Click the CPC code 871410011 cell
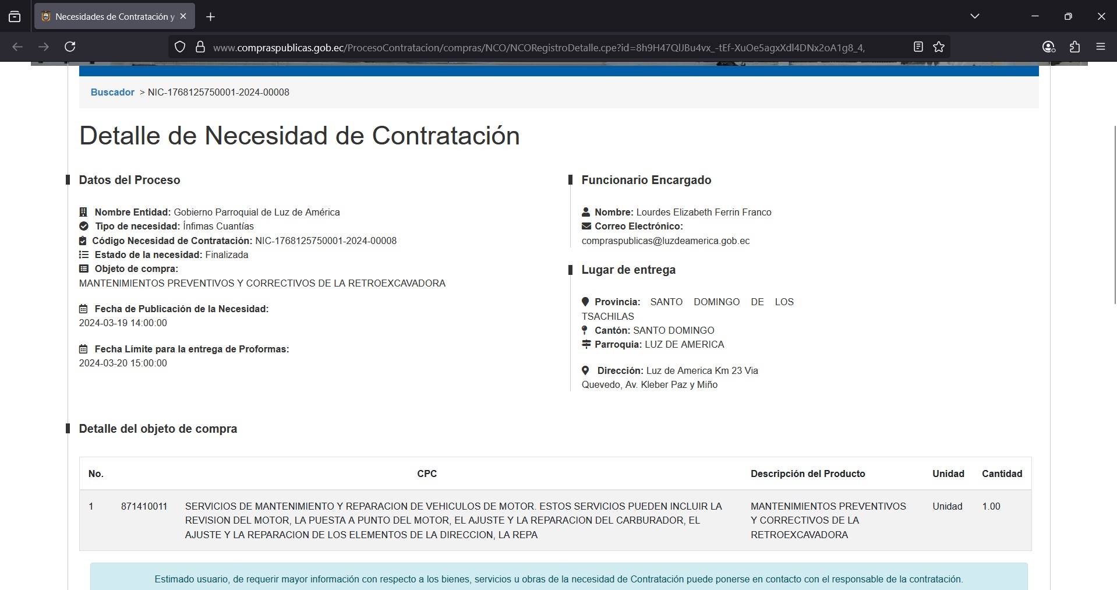Screen dimensions: 1117x590 (144, 506)
